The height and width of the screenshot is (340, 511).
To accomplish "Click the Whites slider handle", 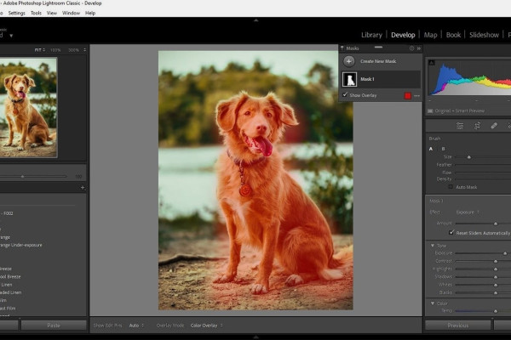I will pyautogui.click(x=496, y=285).
